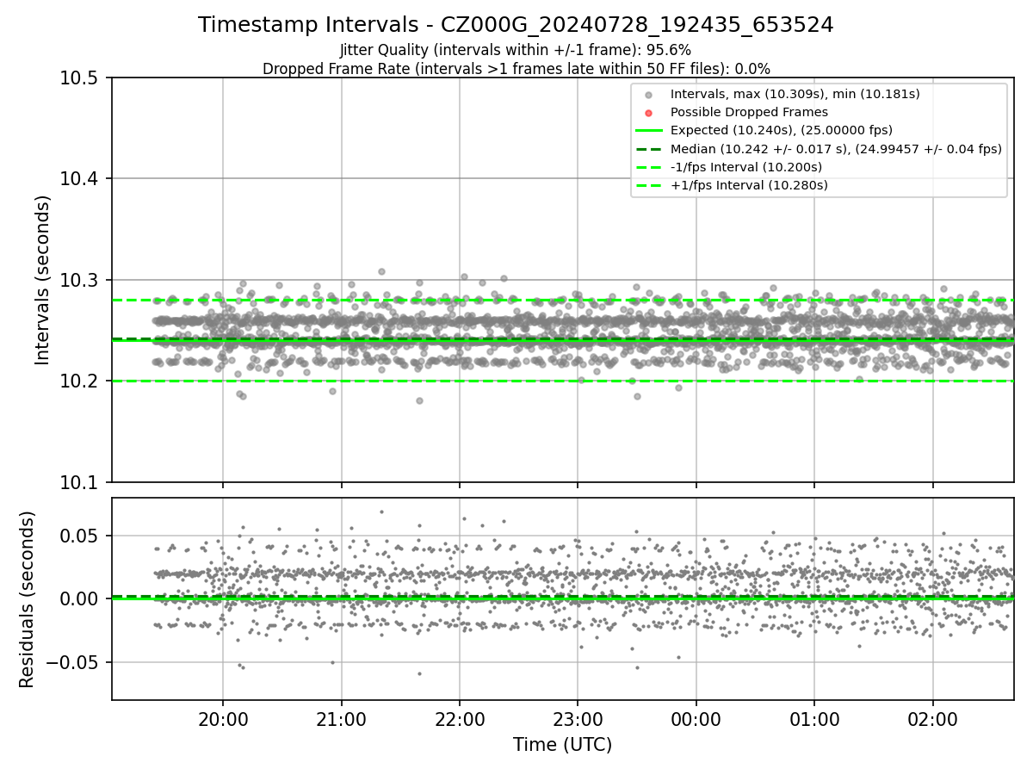The width and height of the screenshot is (1033, 775).
Task: Click the 'Jitter Quality' subtitle line
Action: click(516, 50)
